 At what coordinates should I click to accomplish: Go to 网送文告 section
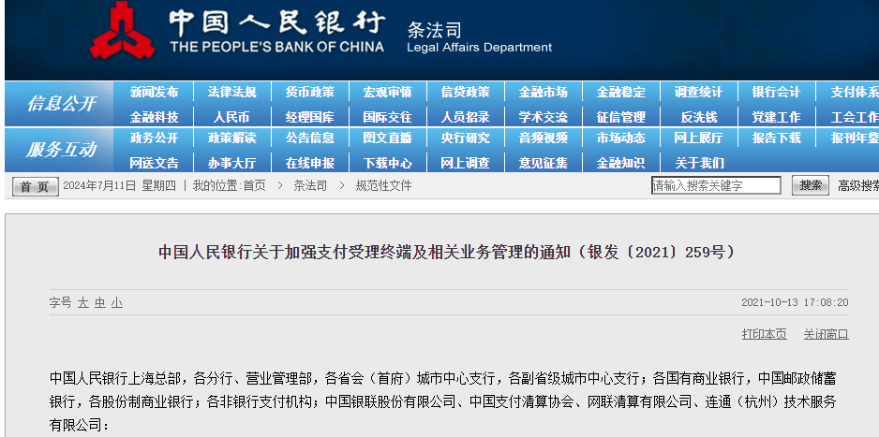(x=155, y=163)
